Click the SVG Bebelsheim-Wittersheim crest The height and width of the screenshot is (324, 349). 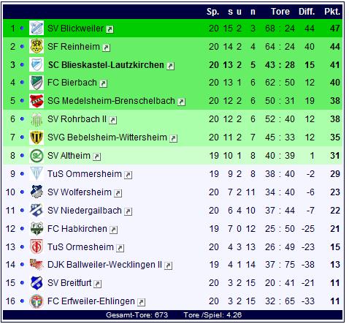tap(37, 137)
